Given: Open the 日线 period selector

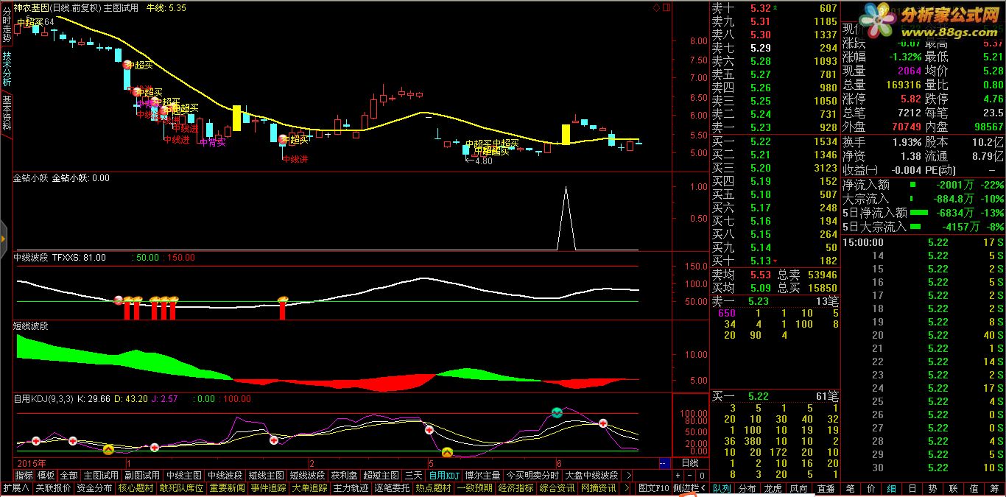Looking at the screenshot, I should 690,463.
